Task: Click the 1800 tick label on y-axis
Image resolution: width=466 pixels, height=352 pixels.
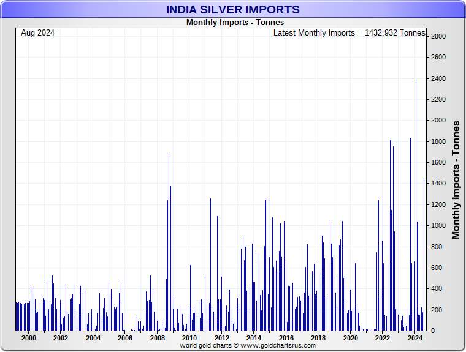Action: (x=438, y=142)
